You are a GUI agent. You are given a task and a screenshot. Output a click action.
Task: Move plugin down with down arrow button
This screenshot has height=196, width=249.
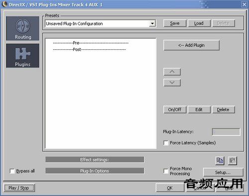172,82
